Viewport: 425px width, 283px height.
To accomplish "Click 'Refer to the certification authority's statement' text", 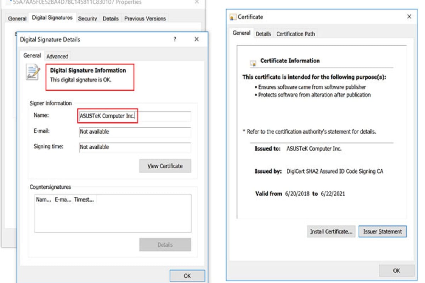I will point(309,132).
